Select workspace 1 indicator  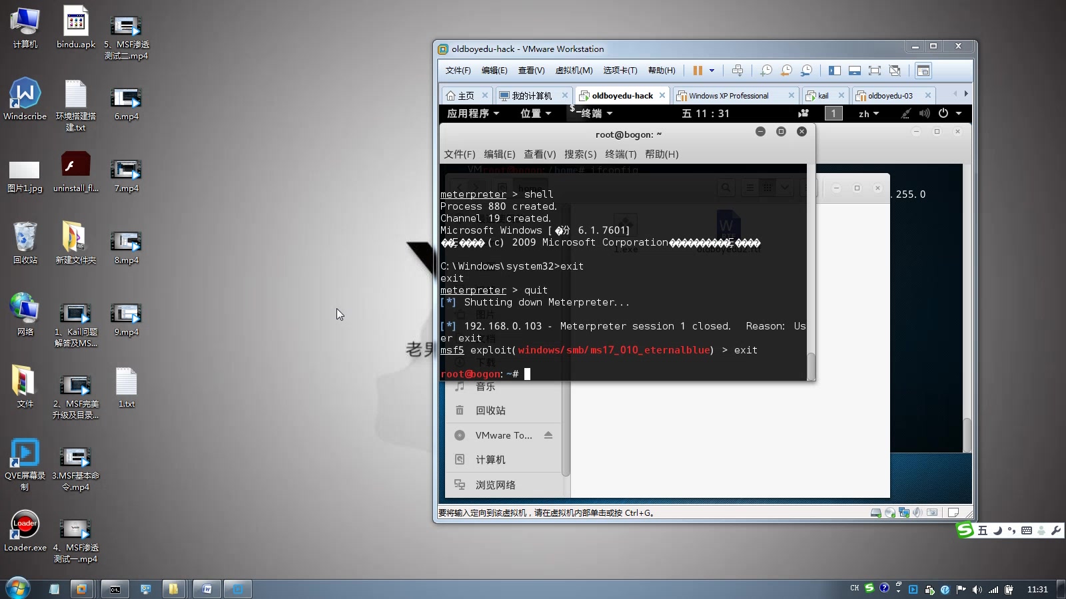point(833,114)
